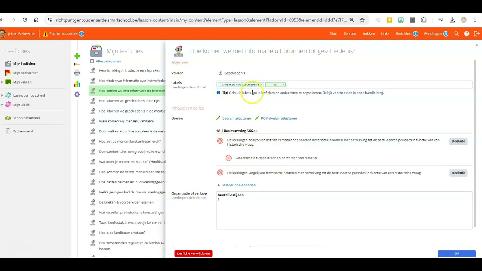The width and height of the screenshot is (482, 271).
Task: Remove the 1. WERKEN AAN GESCHIEDENIS label
Action: click(x=261, y=85)
